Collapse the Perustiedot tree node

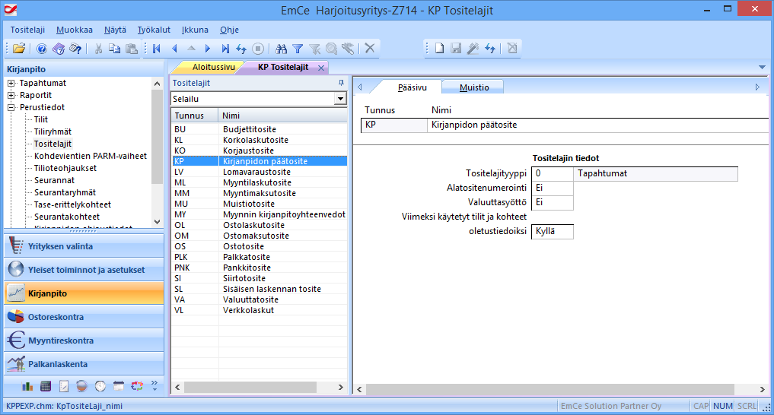click(11, 107)
